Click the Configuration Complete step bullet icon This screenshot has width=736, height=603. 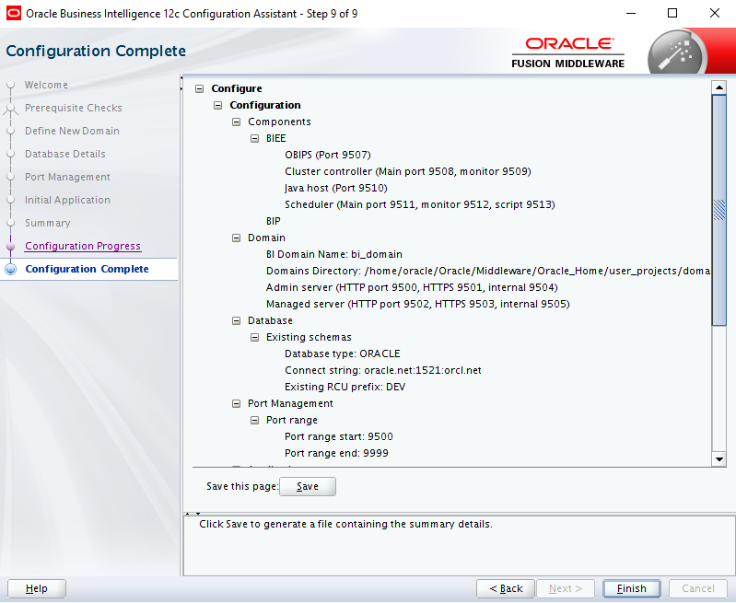coord(11,270)
